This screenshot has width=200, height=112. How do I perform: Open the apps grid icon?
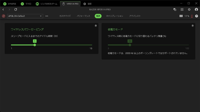click(182, 9)
